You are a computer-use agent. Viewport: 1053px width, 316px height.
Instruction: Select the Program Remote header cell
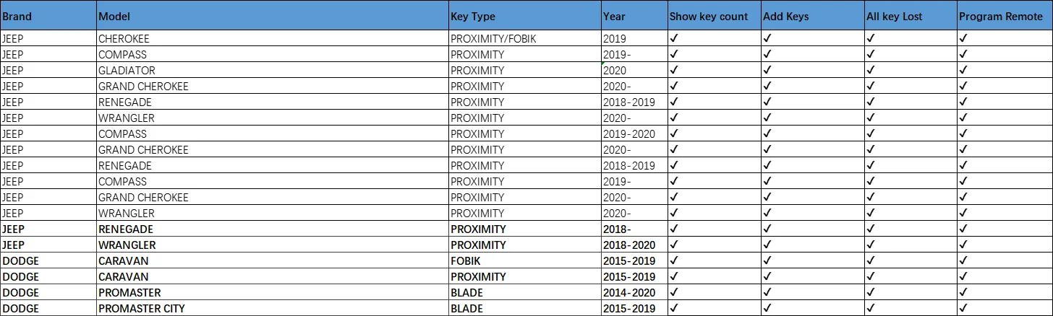click(1000, 17)
